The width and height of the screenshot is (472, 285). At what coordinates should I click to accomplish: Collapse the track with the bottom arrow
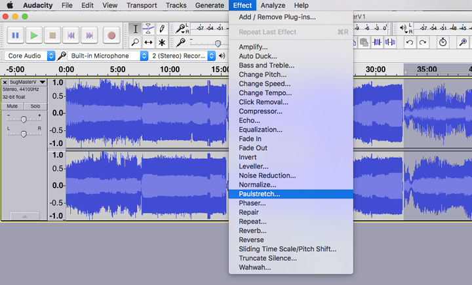pyautogui.click(x=25, y=216)
